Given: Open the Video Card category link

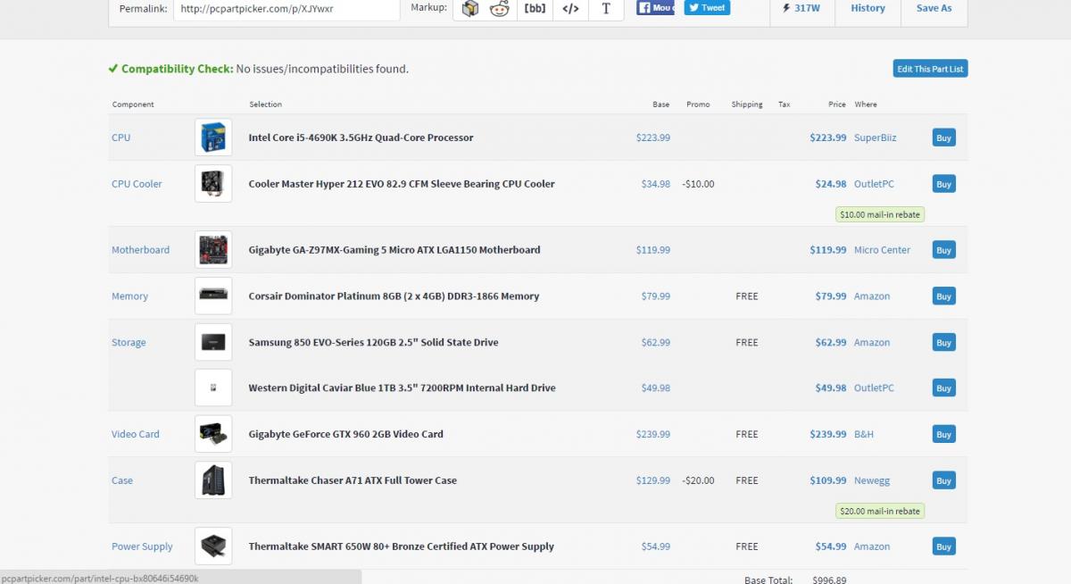Looking at the screenshot, I should pos(136,434).
